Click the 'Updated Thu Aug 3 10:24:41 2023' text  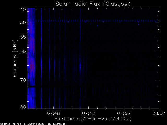(x=22, y=124)
